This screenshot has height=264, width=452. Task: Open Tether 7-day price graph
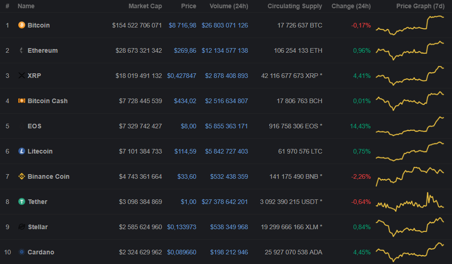(410, 202)
